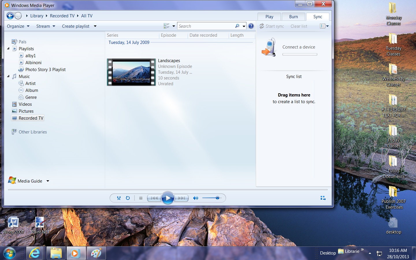Viewport: 416px width, 260px height.
Task: Skip to next track button
Action: (x=182, y=198)
